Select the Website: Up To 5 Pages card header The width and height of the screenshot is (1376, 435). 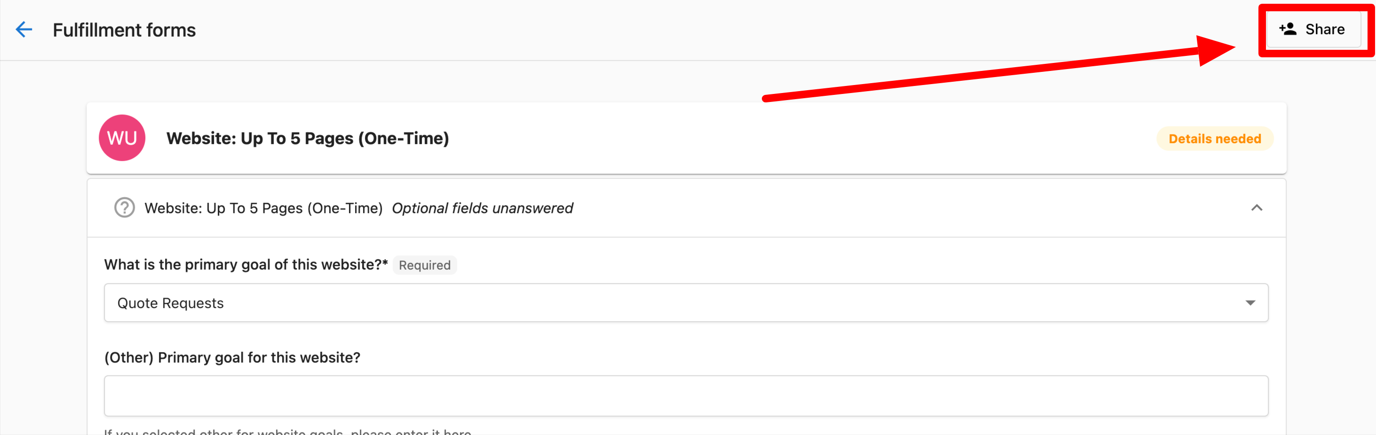click(x=307, y=138)
